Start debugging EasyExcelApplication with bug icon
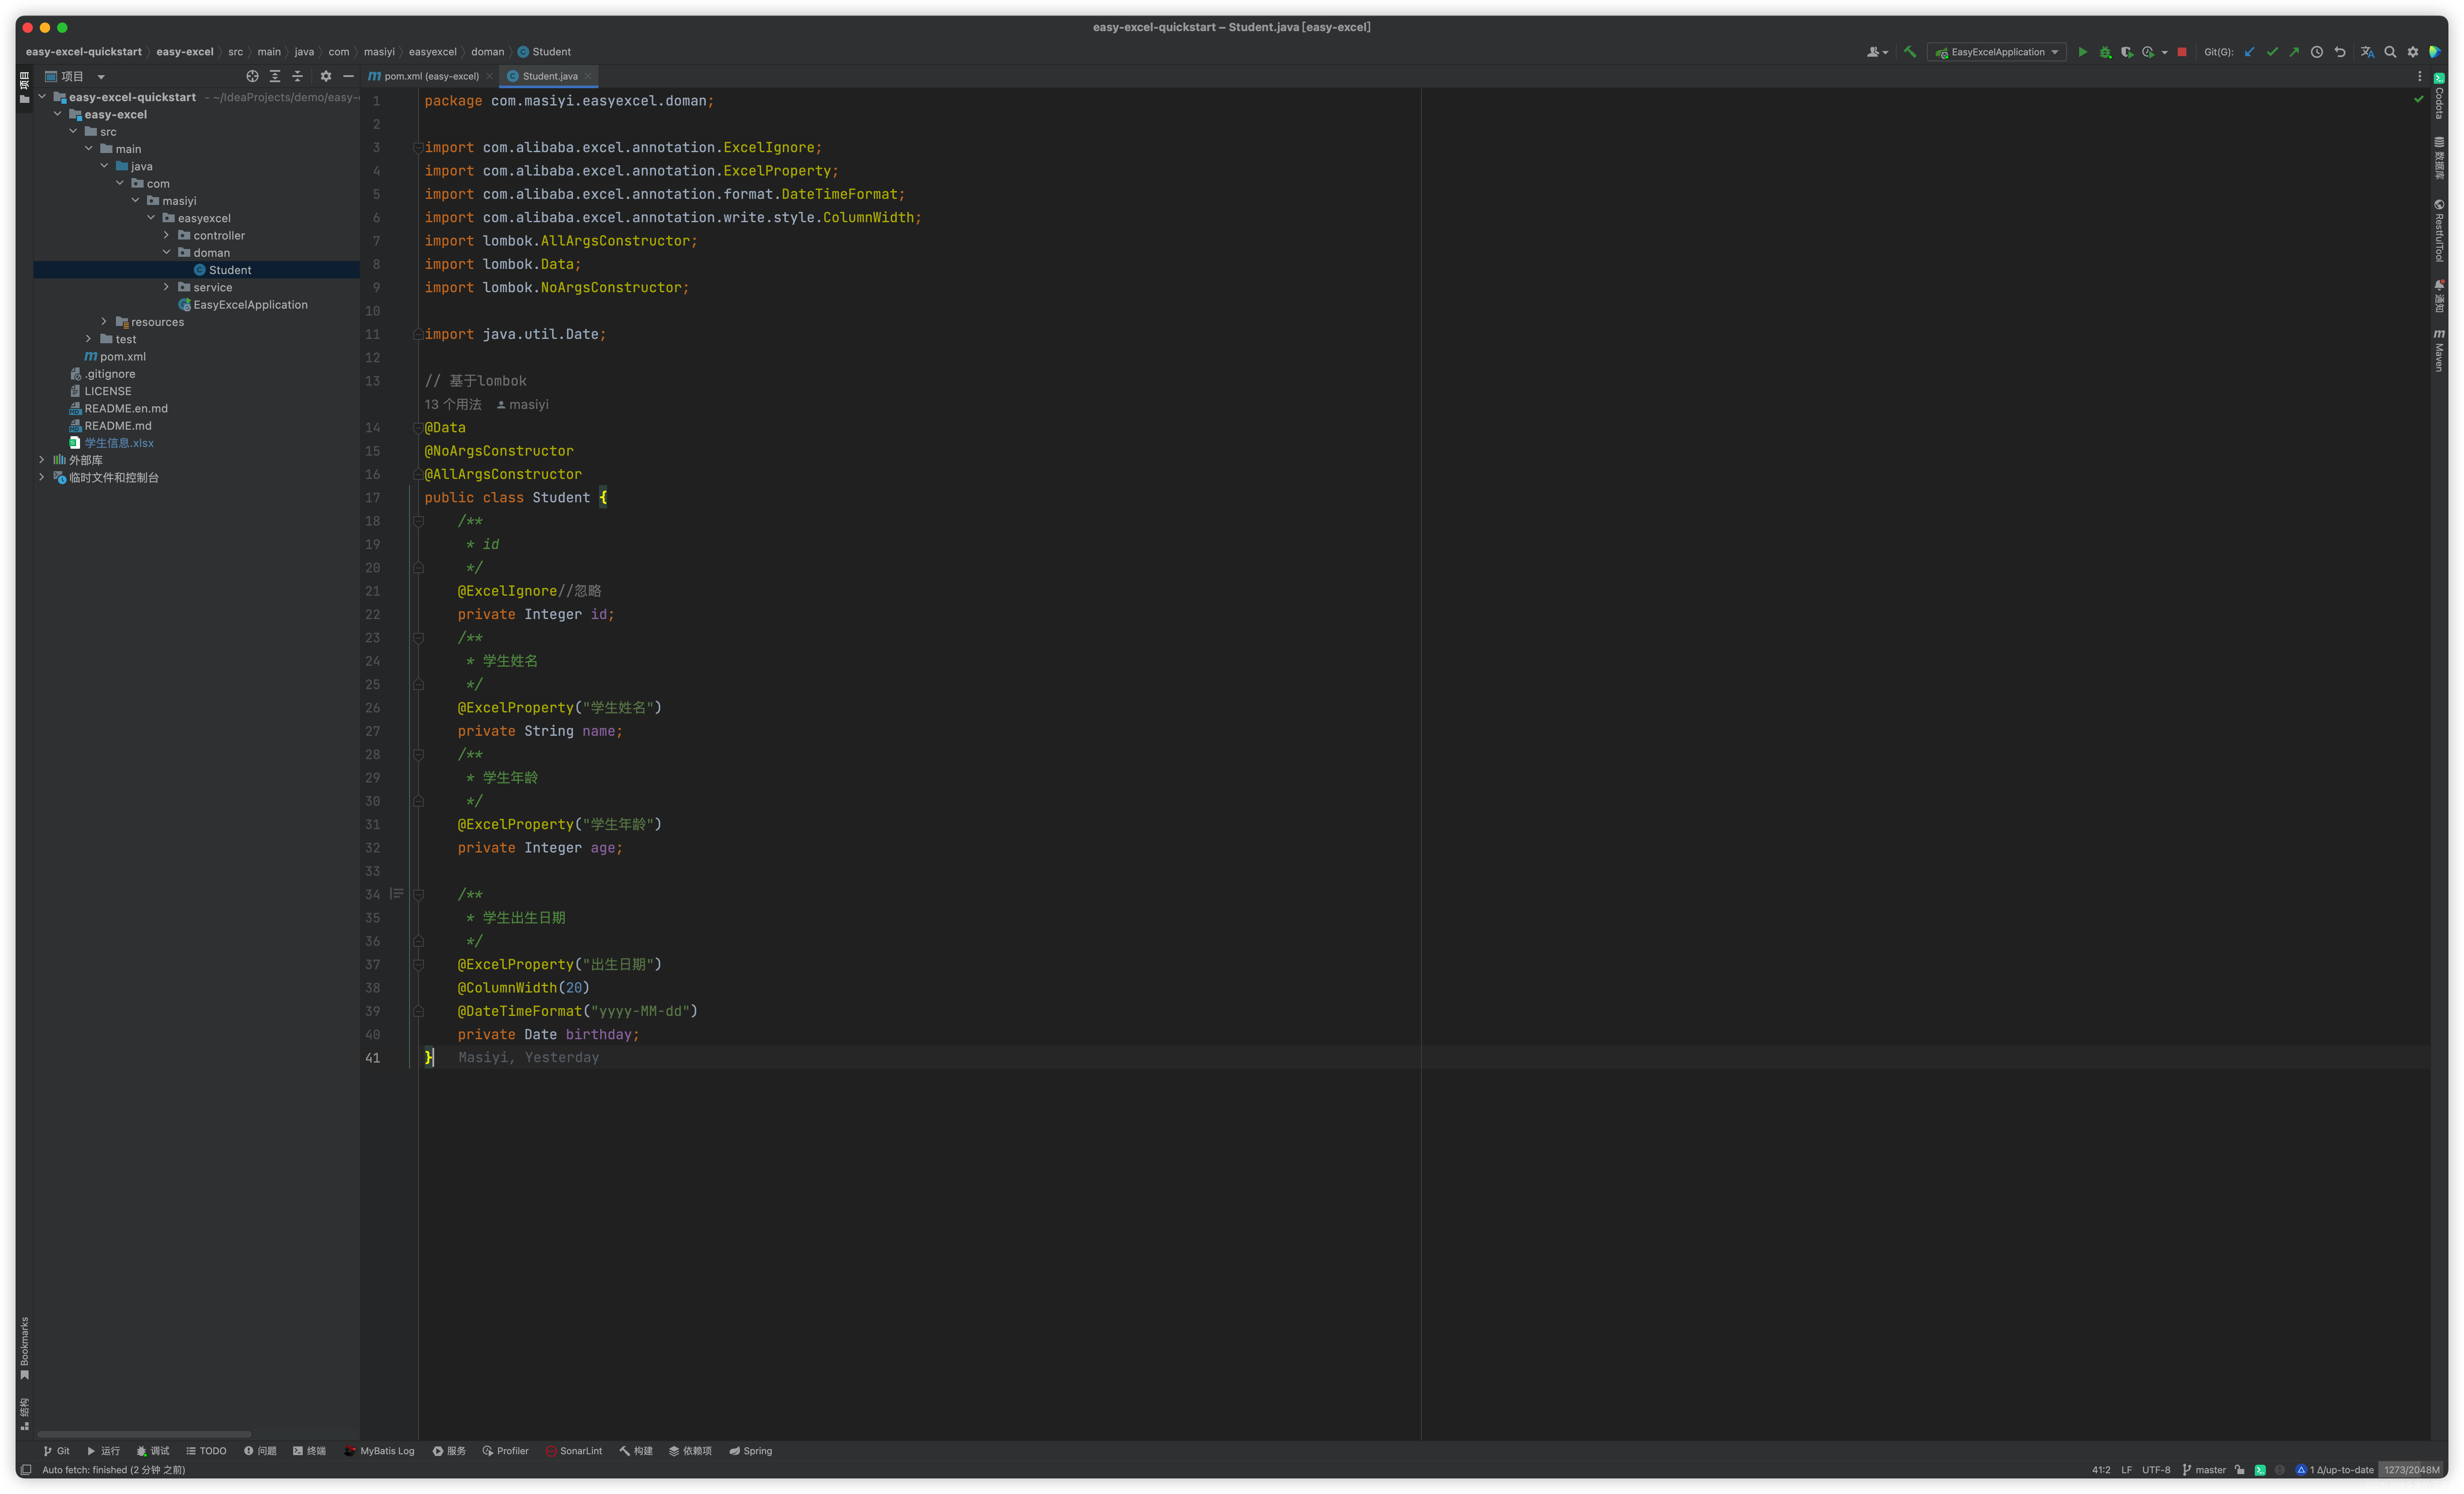The width and height of the screenshot is (2464, 1494). click(x=2105, y=52)
